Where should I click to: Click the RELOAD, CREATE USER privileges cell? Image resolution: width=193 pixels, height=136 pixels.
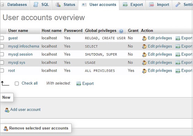[x=105, y=38]
